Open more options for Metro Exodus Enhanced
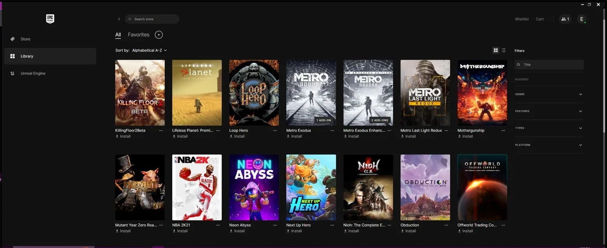Image resolution: width=607 pixels, height=248 pixels. pyautogui.click(x=389, y=130)
